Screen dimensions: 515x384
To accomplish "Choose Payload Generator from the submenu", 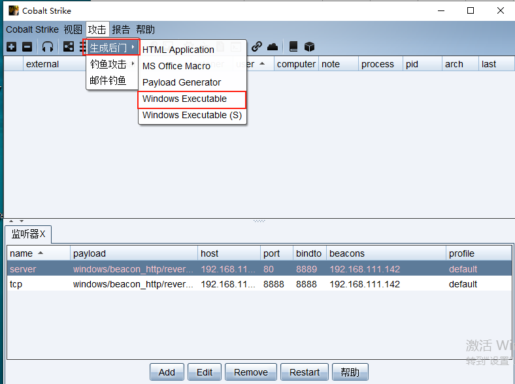I will point(192,82).
